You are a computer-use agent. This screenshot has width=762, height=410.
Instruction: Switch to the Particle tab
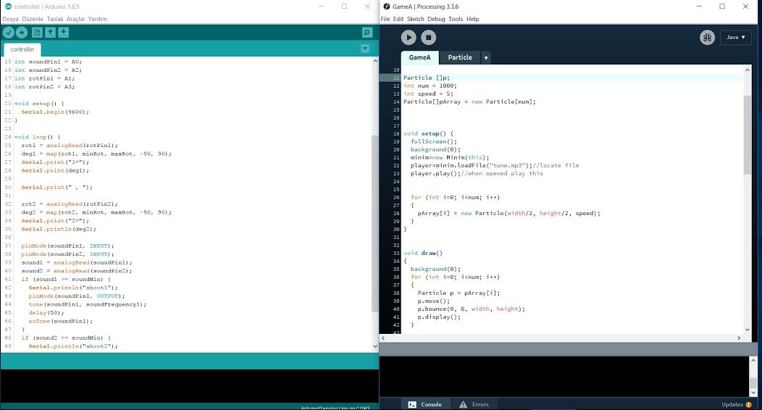(x=460, y=58)
